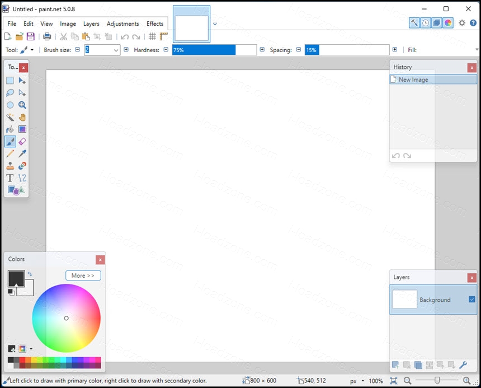
Task: Add a new layer button
Action: click(x=395, y=365)
